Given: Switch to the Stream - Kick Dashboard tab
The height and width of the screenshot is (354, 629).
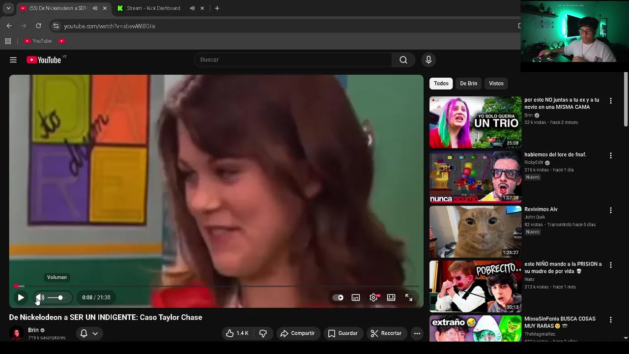Looking at the screenshot, I should (153, 8).
